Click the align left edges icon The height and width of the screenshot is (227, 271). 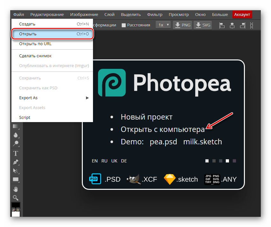(222, 25)
